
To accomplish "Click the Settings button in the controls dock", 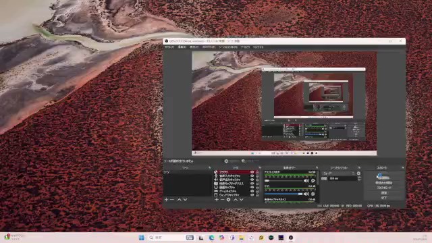I will 384,192.
